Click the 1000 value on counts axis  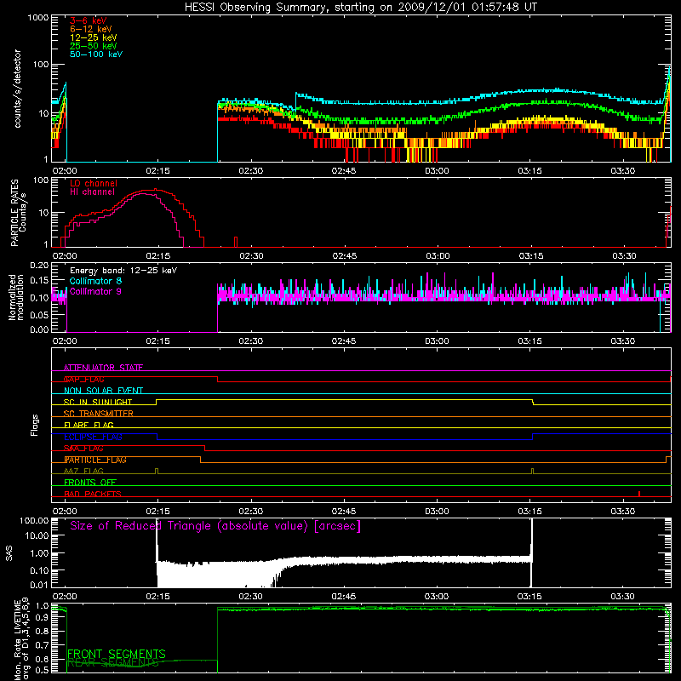click(37, 18)
